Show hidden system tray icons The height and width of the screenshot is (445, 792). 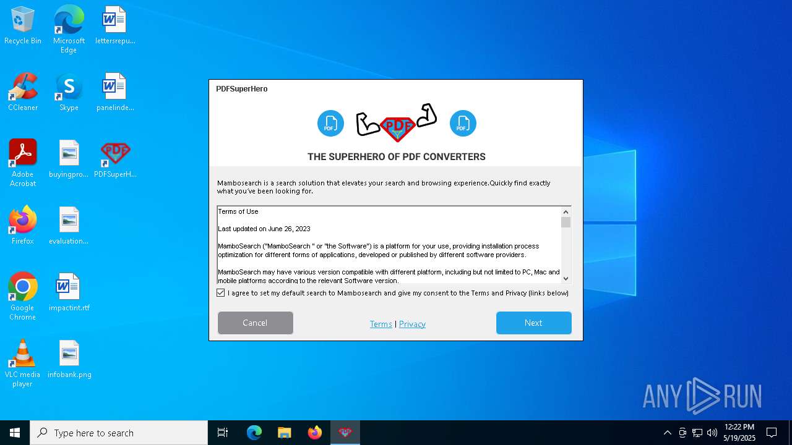pos(667,433)
